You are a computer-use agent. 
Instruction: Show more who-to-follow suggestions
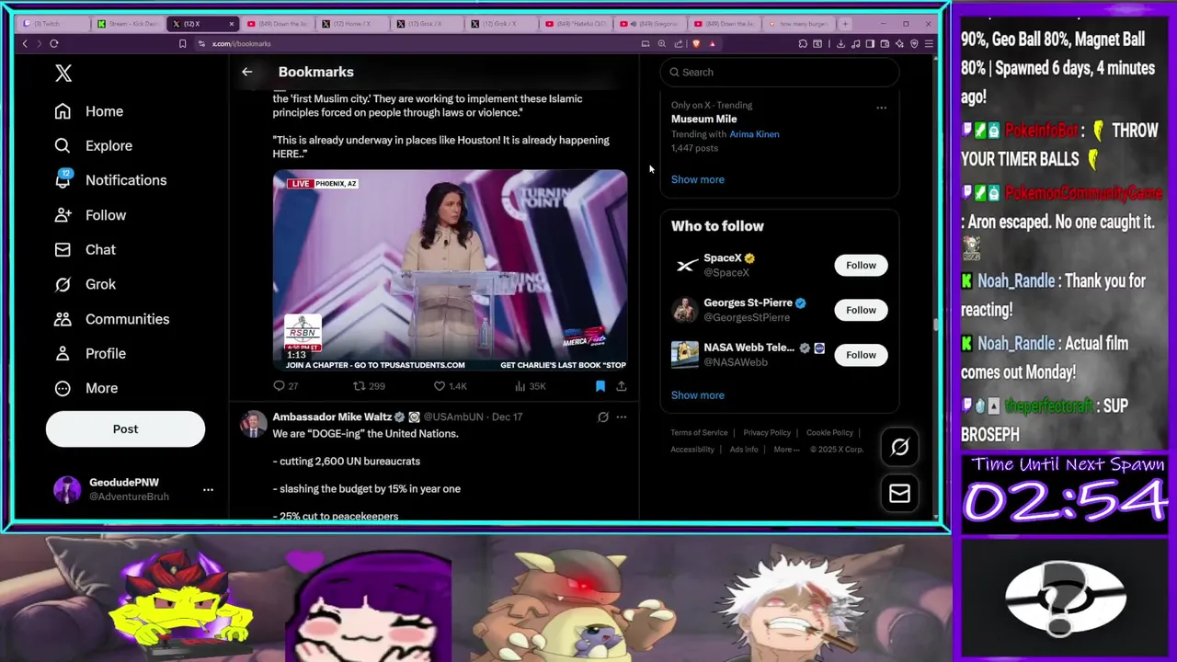pyautogui.click(x=698, y=395)
